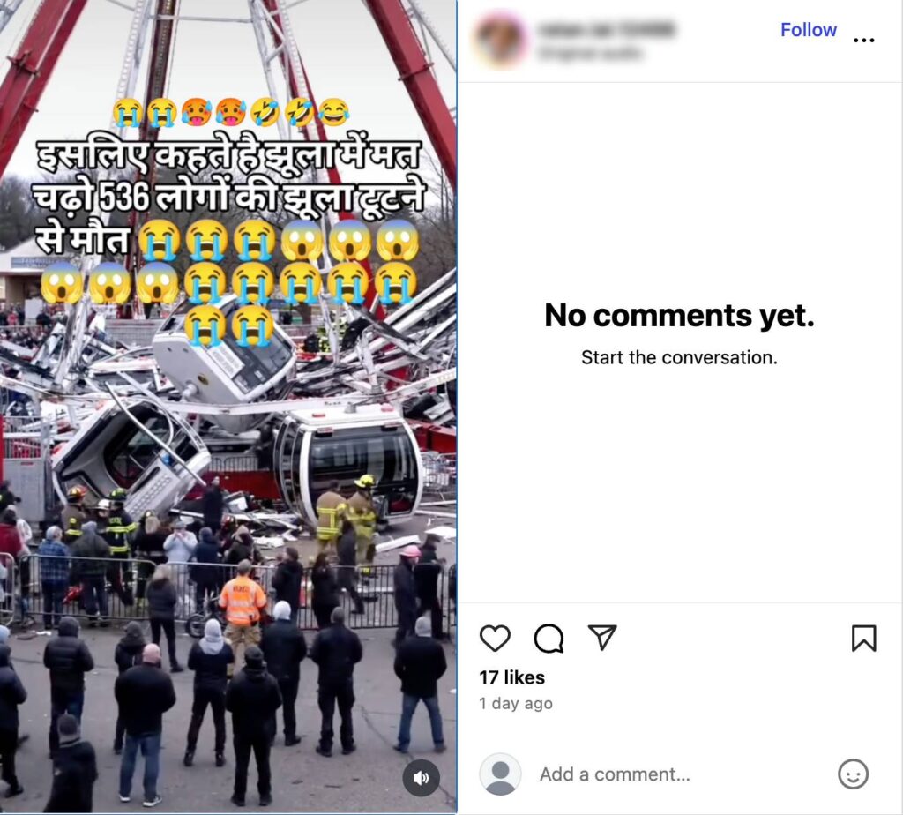Pause the video by clicking the reel
Image resolution: width=903 pixels, height=815 pixels.
(x=228, y=519)
